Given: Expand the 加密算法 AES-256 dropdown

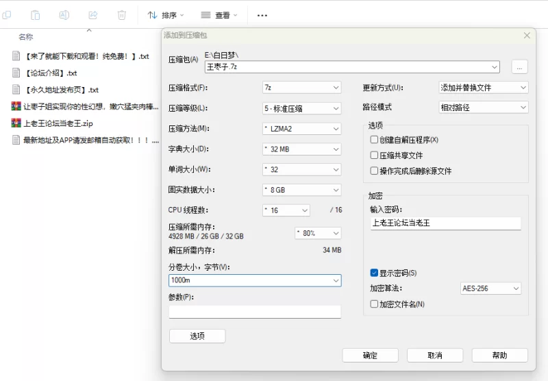Looking at the screenshot, I should coord(490,288).
